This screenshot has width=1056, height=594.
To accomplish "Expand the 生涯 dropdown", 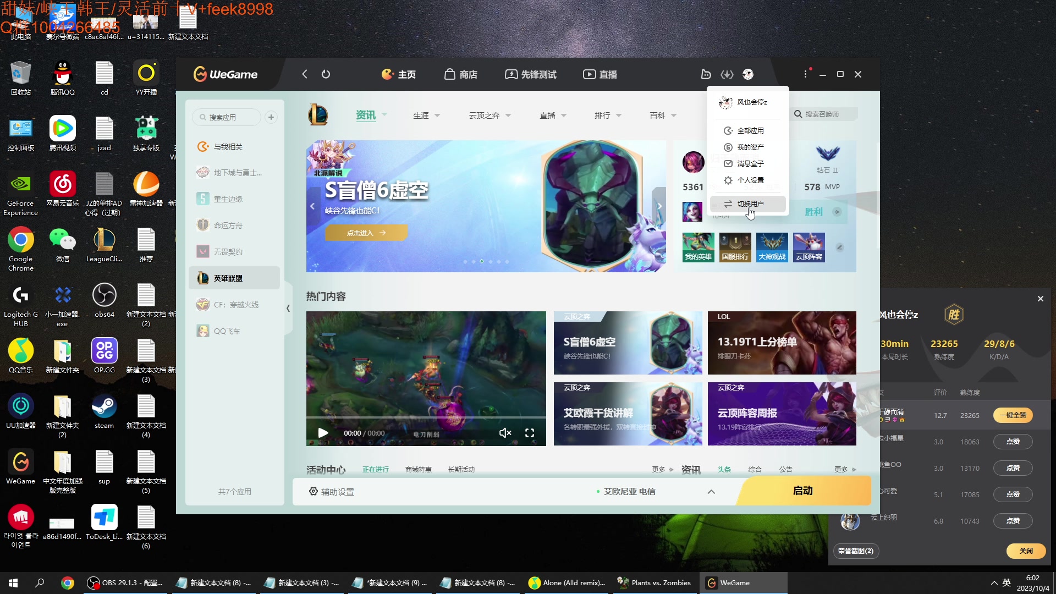I will tap(437, 116).
